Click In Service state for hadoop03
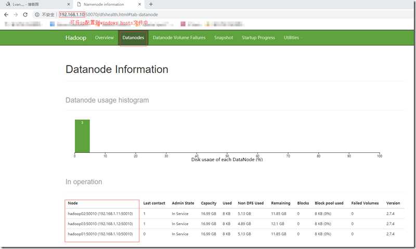 (180, 224)
